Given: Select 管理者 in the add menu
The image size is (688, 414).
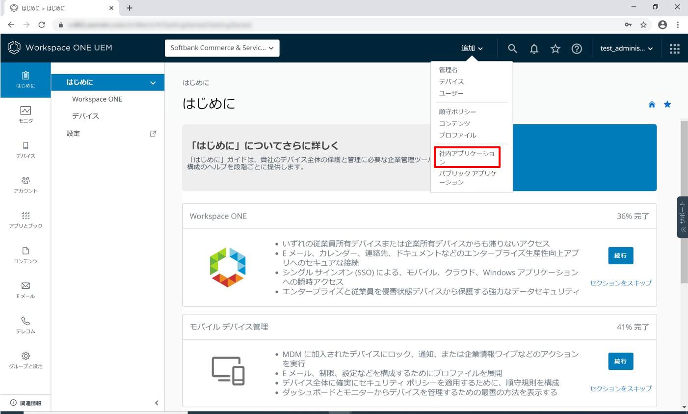Looking at the screenshot, I should point(448,70).
